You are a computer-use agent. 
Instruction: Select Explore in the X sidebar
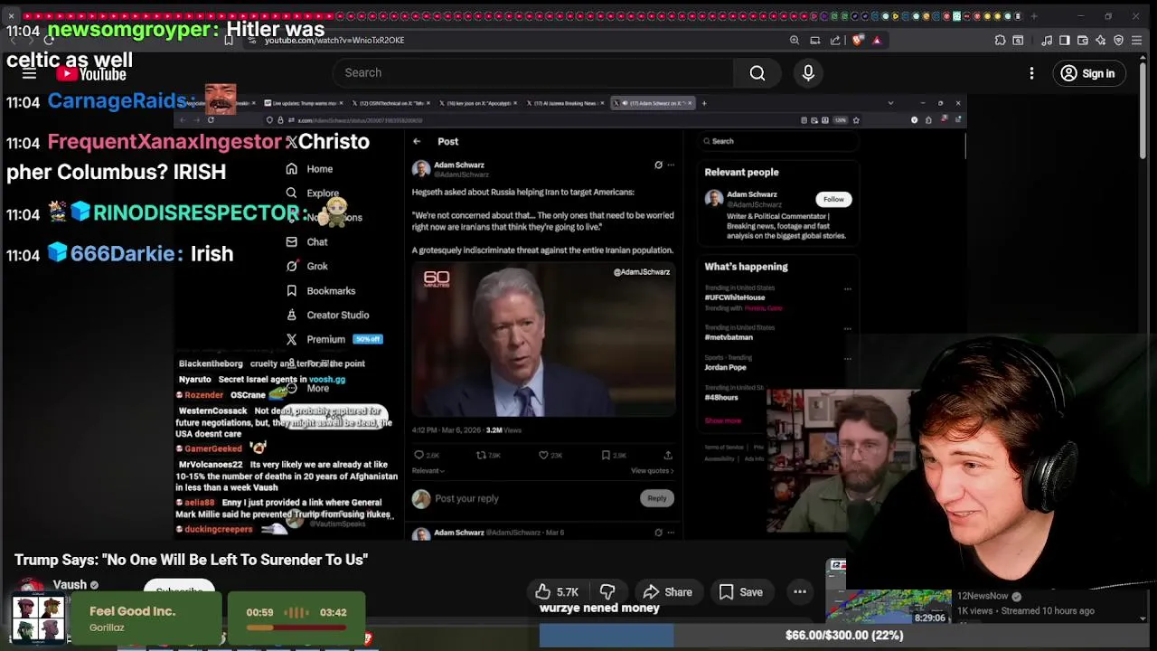pos(312,193)
